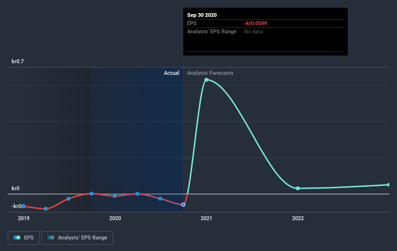The width and height of the screenshot is (397, 251).
Task: Click the Sep 30 2020 tooltip date
Action: [202, 15]
